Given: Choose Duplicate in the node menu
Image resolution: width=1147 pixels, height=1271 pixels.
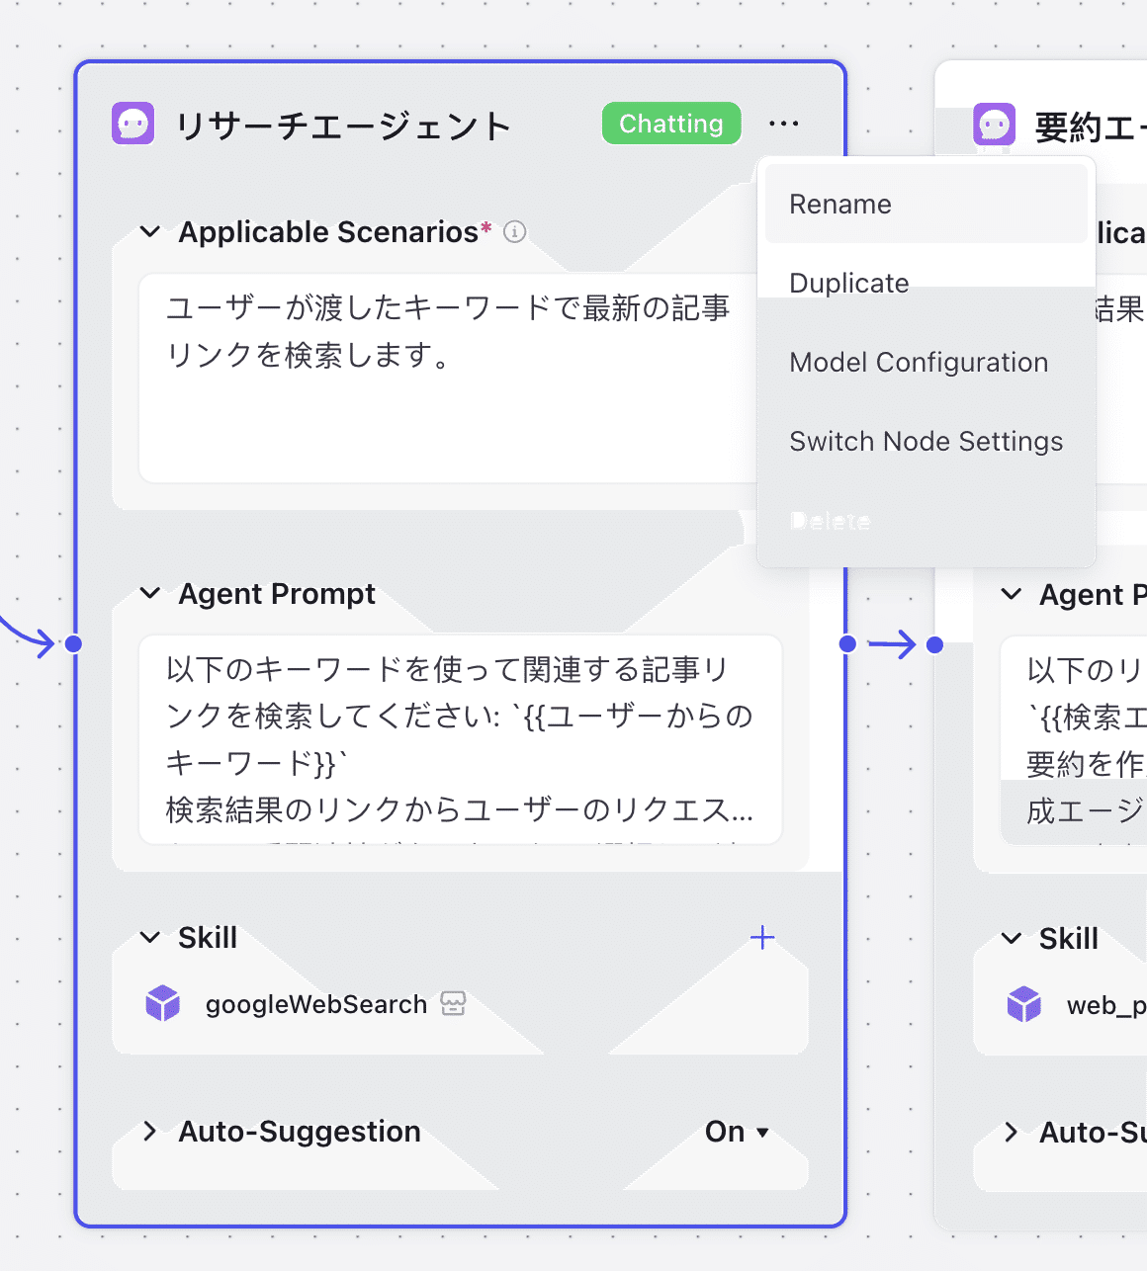Looking at the screenshot, I should [x=848, y=284].
